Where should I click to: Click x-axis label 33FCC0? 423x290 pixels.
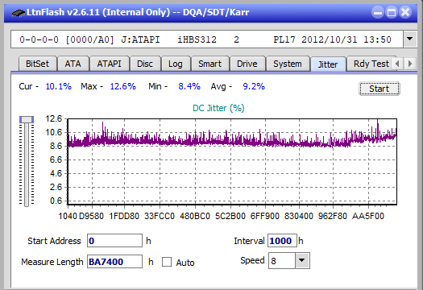pyautogui.click(x=160, y=216)
